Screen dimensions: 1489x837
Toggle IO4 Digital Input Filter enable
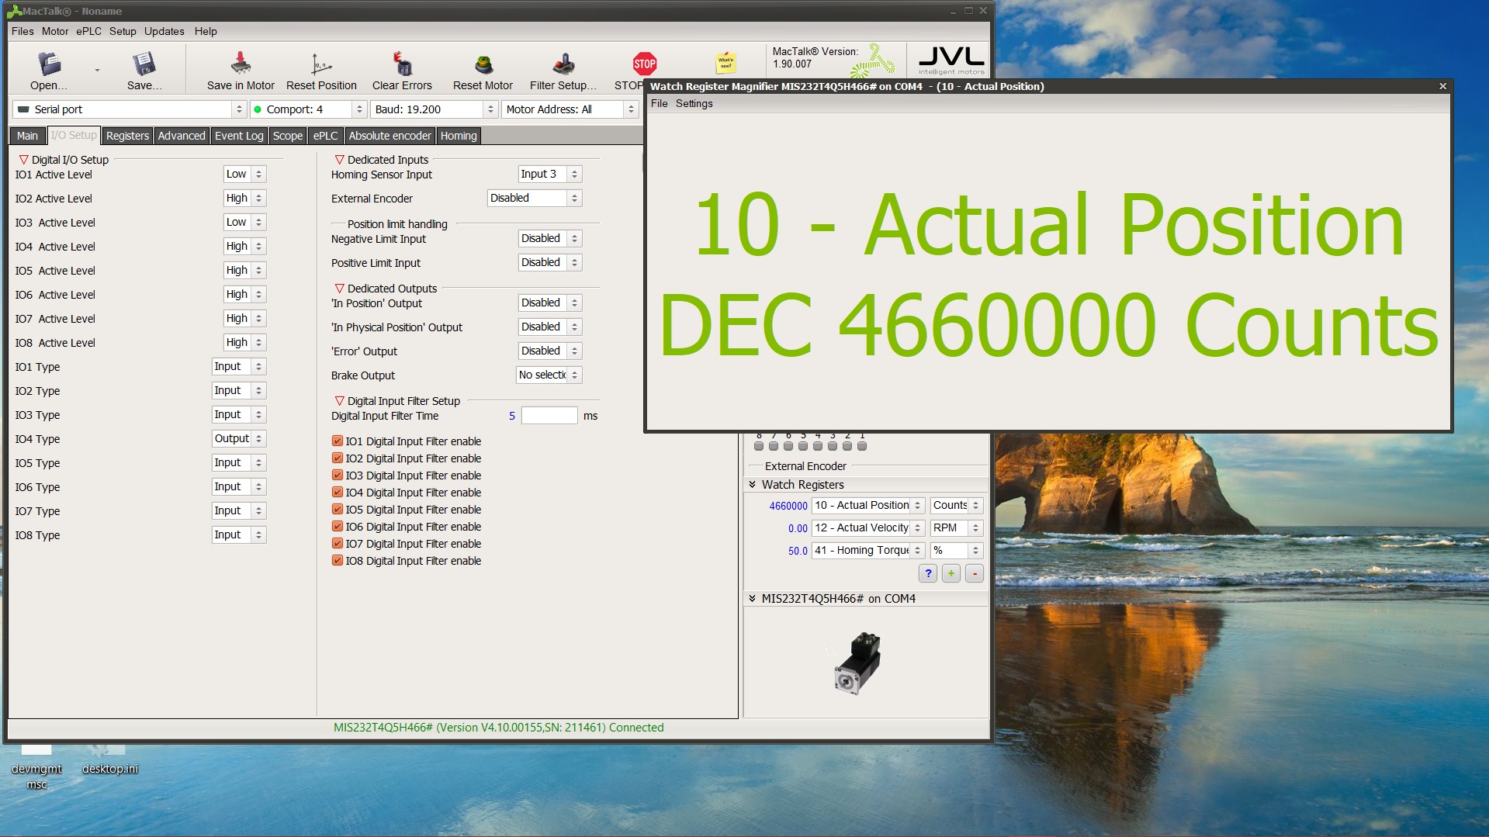(338, 492)
